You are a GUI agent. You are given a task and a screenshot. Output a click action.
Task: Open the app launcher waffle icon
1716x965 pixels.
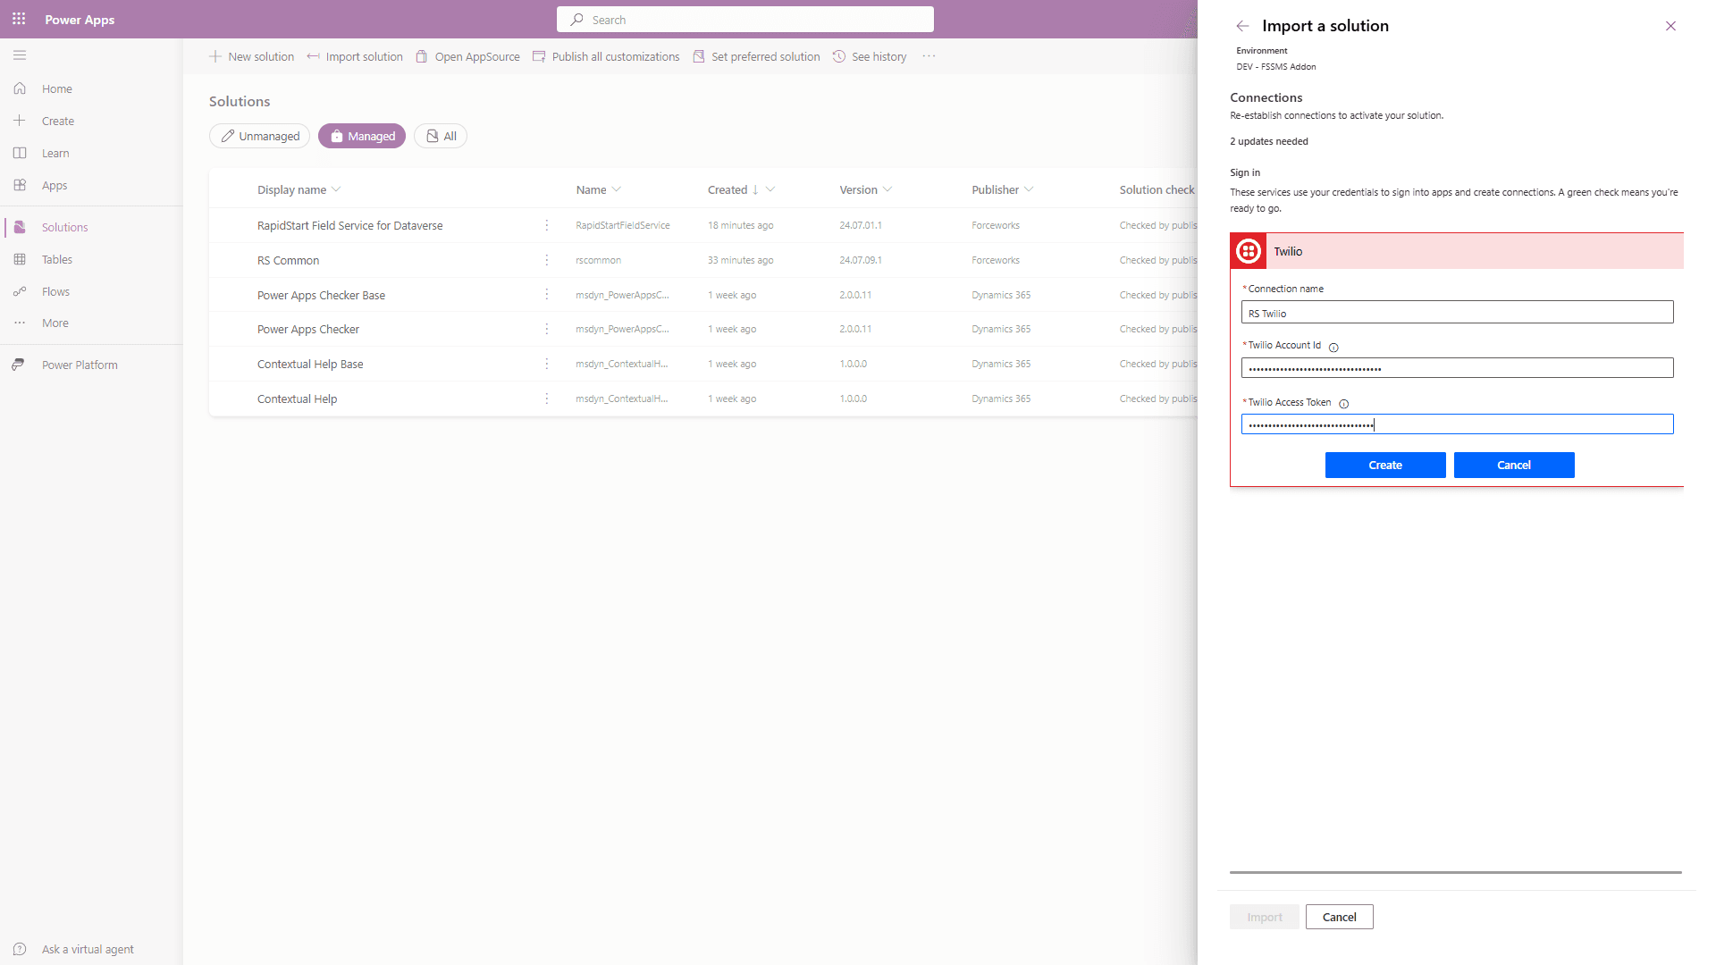(19, 19)
